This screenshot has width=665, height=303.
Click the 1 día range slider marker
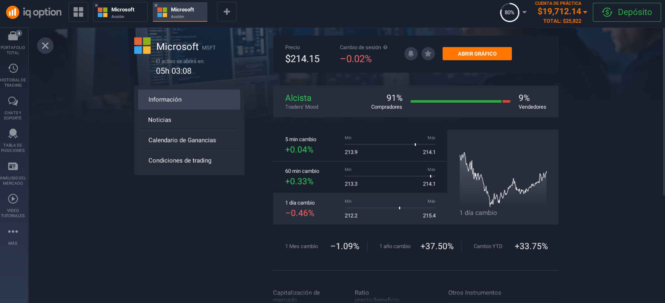point(400,208)
